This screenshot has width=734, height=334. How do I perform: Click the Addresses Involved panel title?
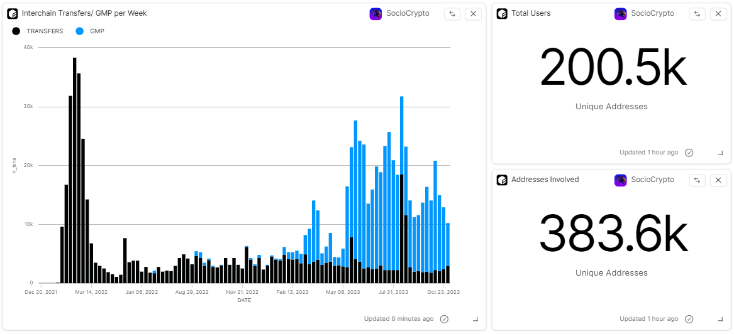pyautogui.click(x=545, y=180)
